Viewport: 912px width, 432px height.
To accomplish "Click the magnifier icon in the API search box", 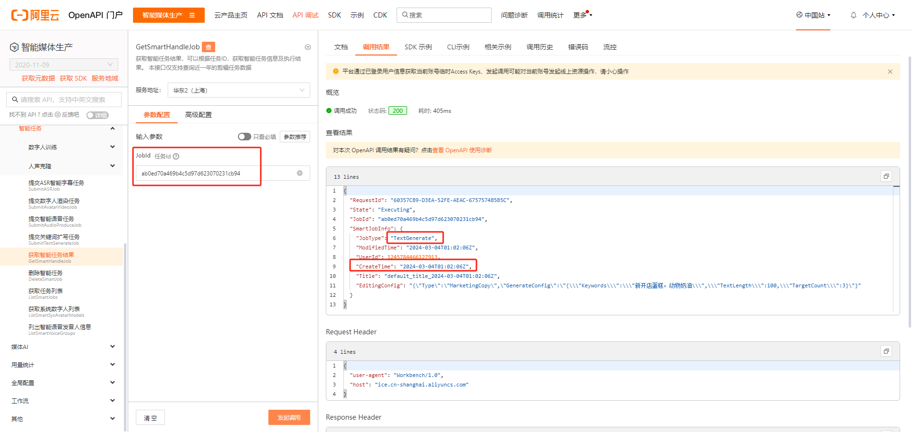I will 15,100.
